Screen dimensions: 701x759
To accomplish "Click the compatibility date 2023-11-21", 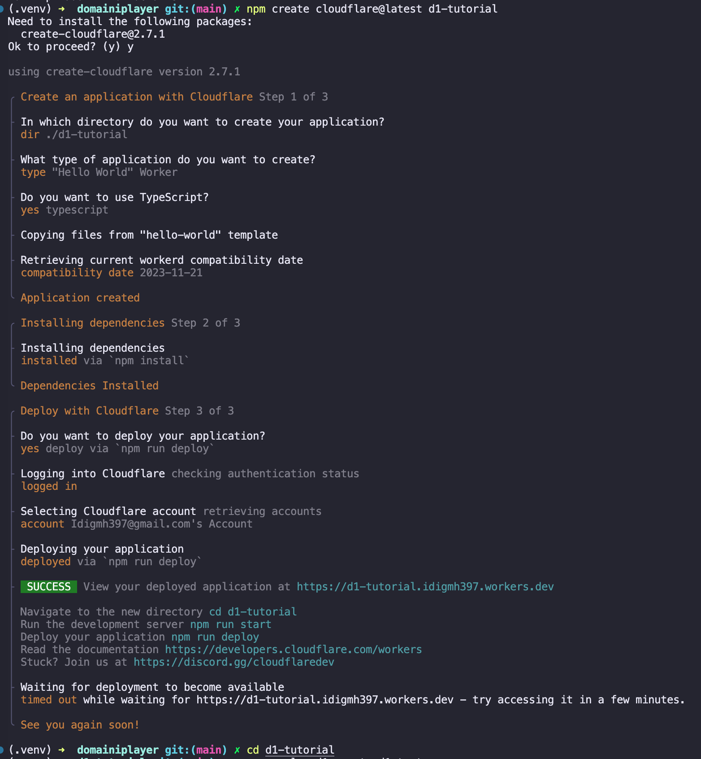I will click(171, 273).
